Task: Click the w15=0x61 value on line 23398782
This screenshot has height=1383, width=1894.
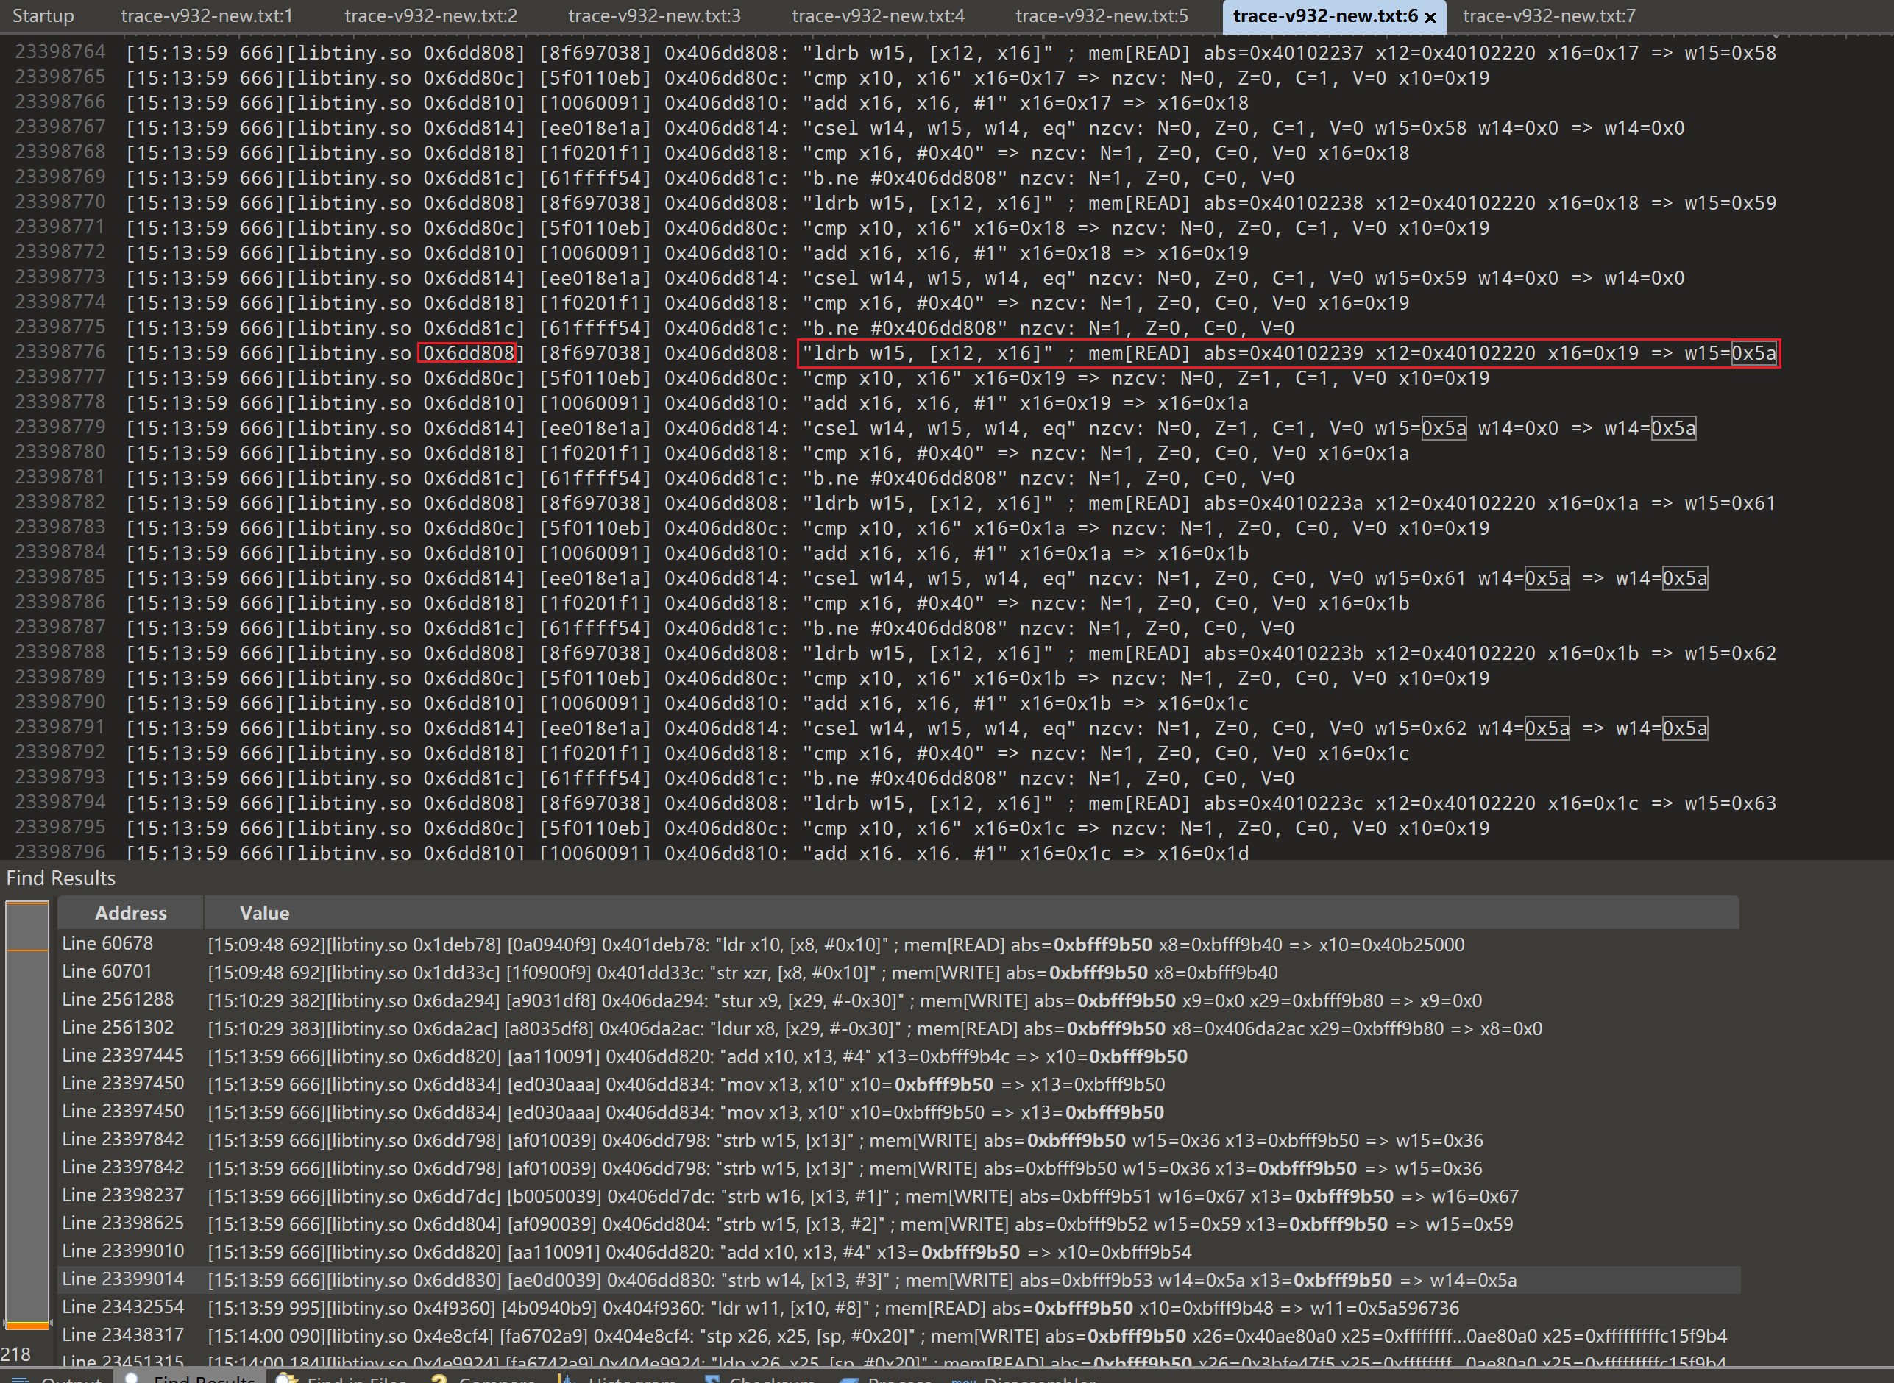Action: click(1730, 503)
